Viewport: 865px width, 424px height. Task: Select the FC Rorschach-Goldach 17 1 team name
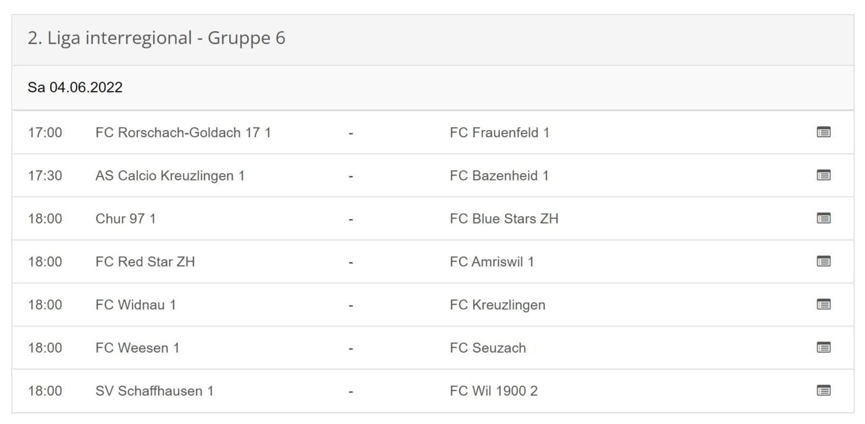pyautogui.click(x=183, y=133)
